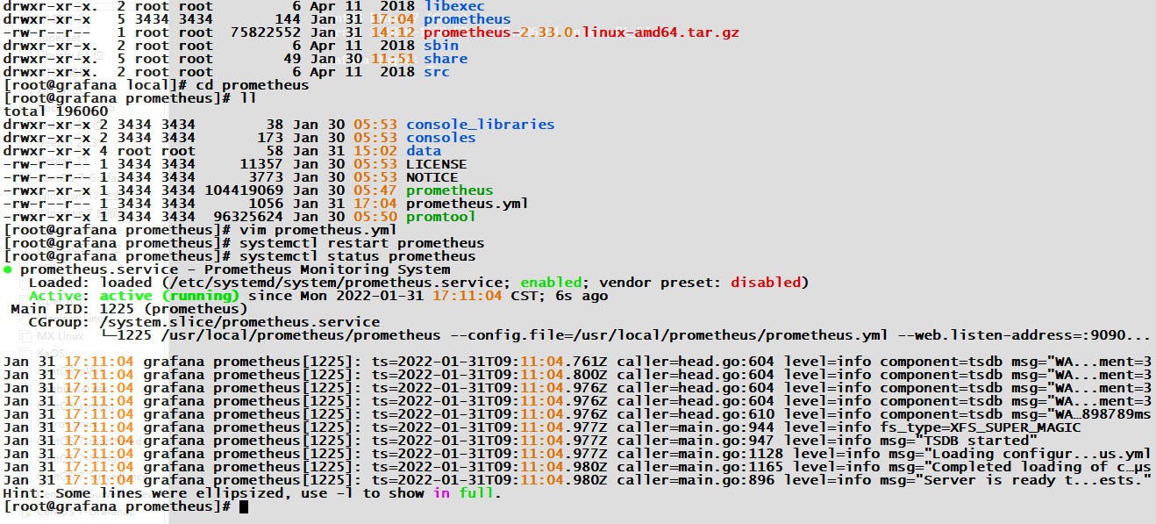
Task: Click the red 'disabled' vendor preset
Action: pyautogui.click(x=766, y=283)
